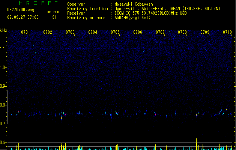236x150 pixels.
Task: Click the 0702 time marker
Action: 48,32
